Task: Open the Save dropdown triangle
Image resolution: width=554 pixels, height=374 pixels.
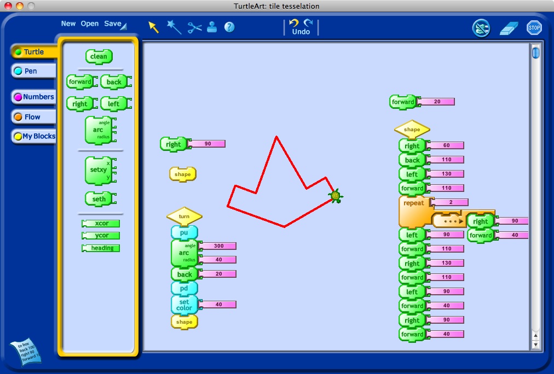Action: coord(124,26)
